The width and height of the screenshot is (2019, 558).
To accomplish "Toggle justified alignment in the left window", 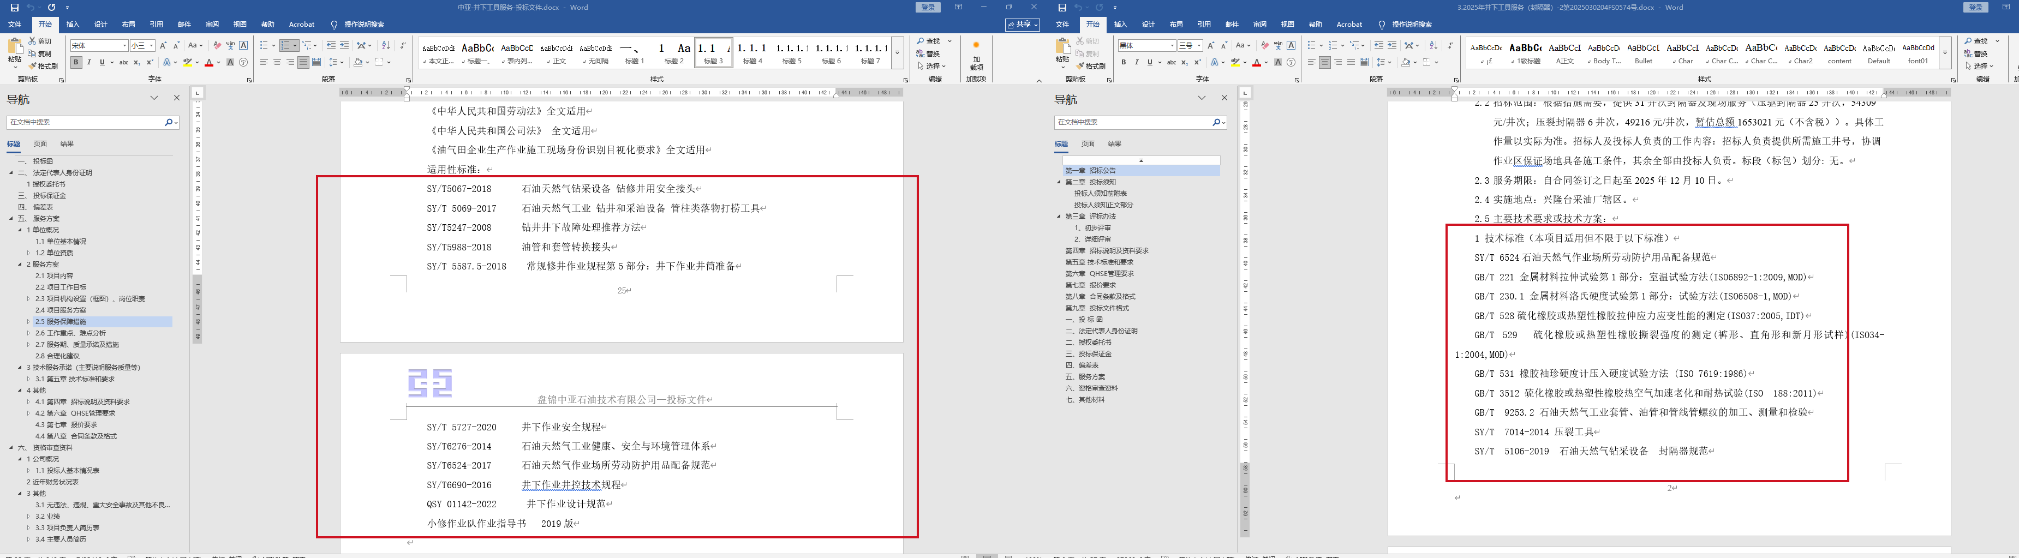I will (x=303, y=63).
